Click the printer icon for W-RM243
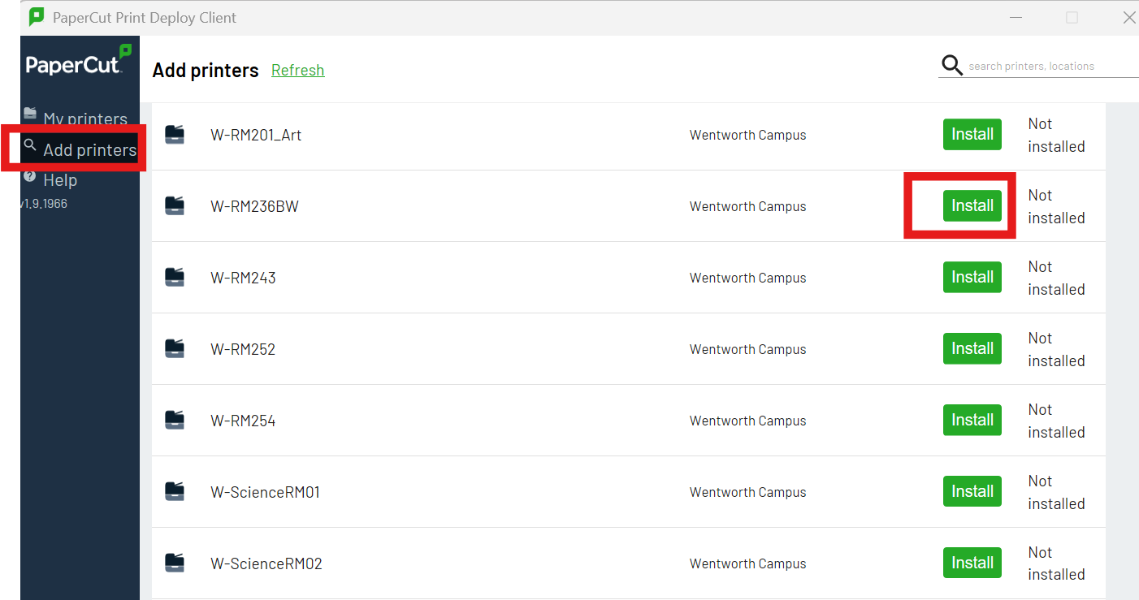This screenshot has width=1139, height=600. 175,278
